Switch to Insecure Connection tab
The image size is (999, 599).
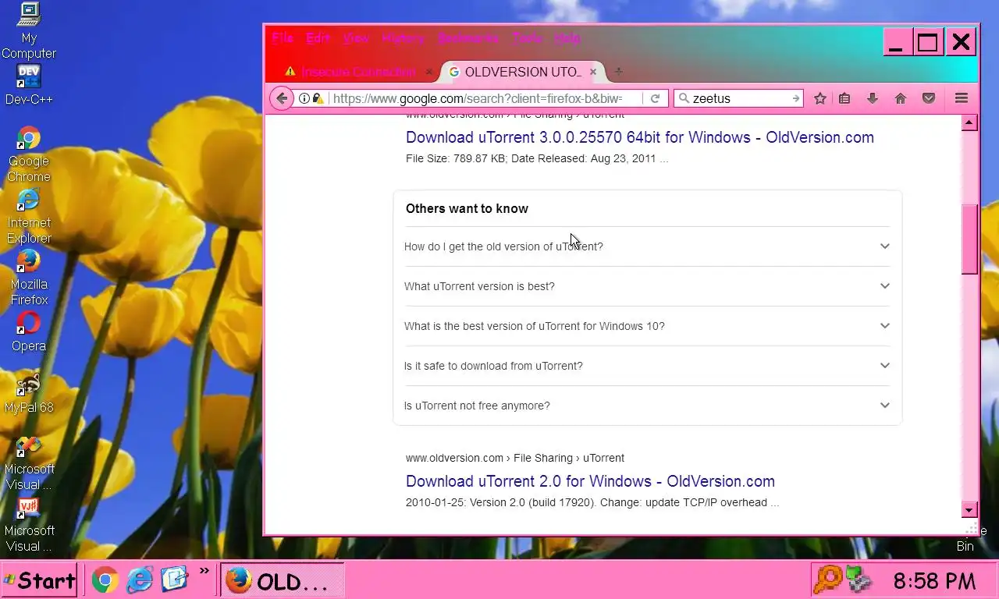coord(358,72)
